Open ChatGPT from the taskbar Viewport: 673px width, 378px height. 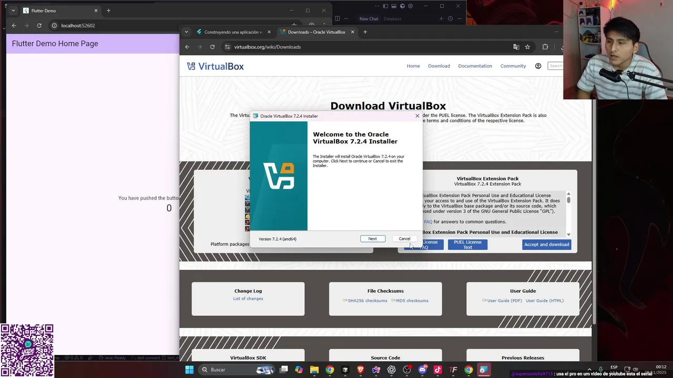(x=391, y=370)
